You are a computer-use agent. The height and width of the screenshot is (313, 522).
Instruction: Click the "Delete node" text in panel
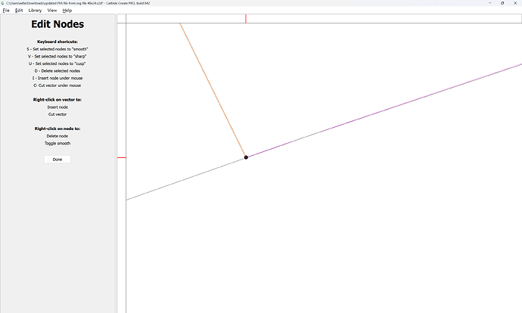(57, 136)
